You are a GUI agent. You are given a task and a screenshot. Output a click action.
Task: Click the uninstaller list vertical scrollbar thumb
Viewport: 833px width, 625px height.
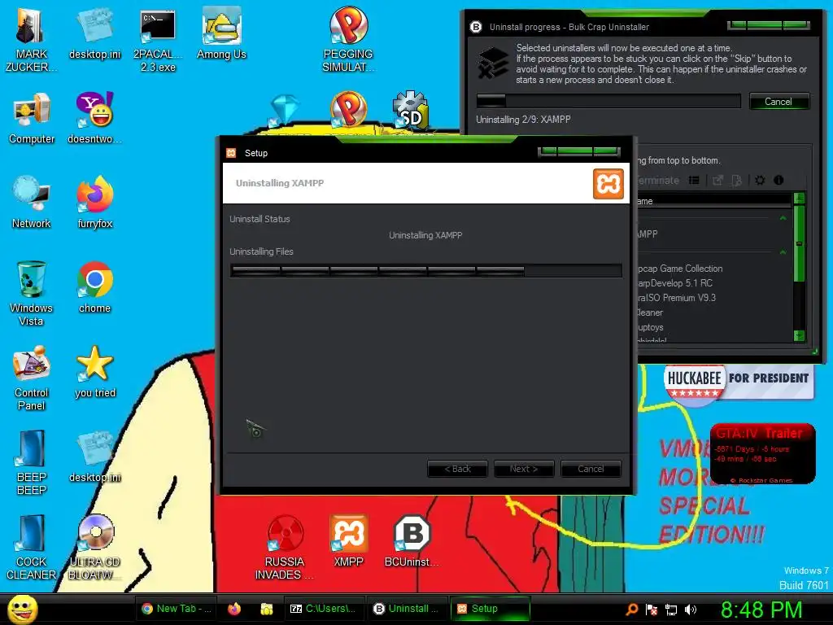(799, 243)
